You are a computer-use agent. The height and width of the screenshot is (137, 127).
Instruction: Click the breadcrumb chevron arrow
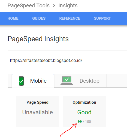pos(54,5)
